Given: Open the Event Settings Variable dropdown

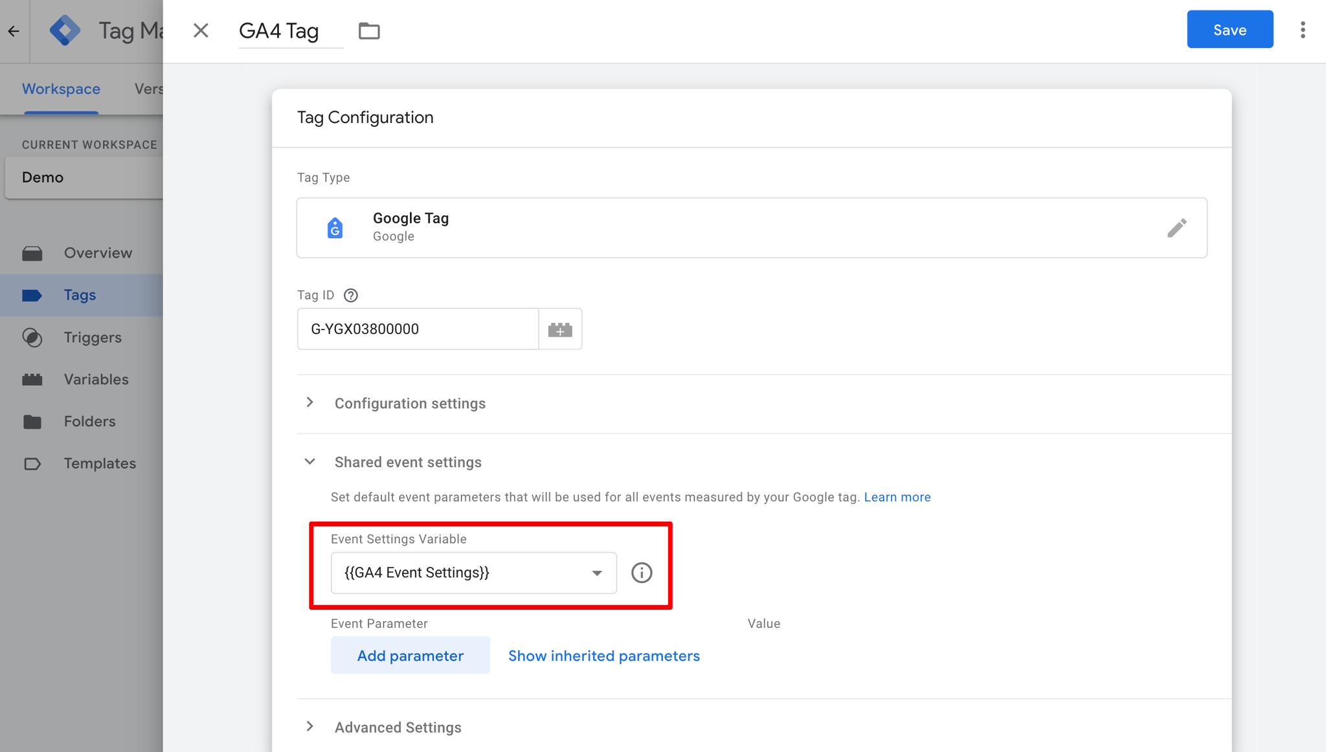Looking at the screenshot, I should tap(473, 573).
